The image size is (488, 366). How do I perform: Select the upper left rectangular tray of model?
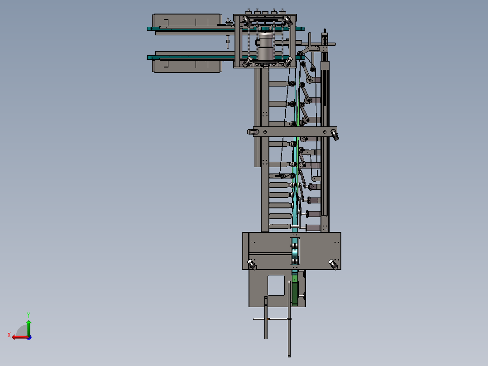187,20
